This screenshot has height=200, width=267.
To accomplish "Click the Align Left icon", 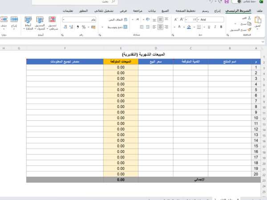I will [154, 27].
